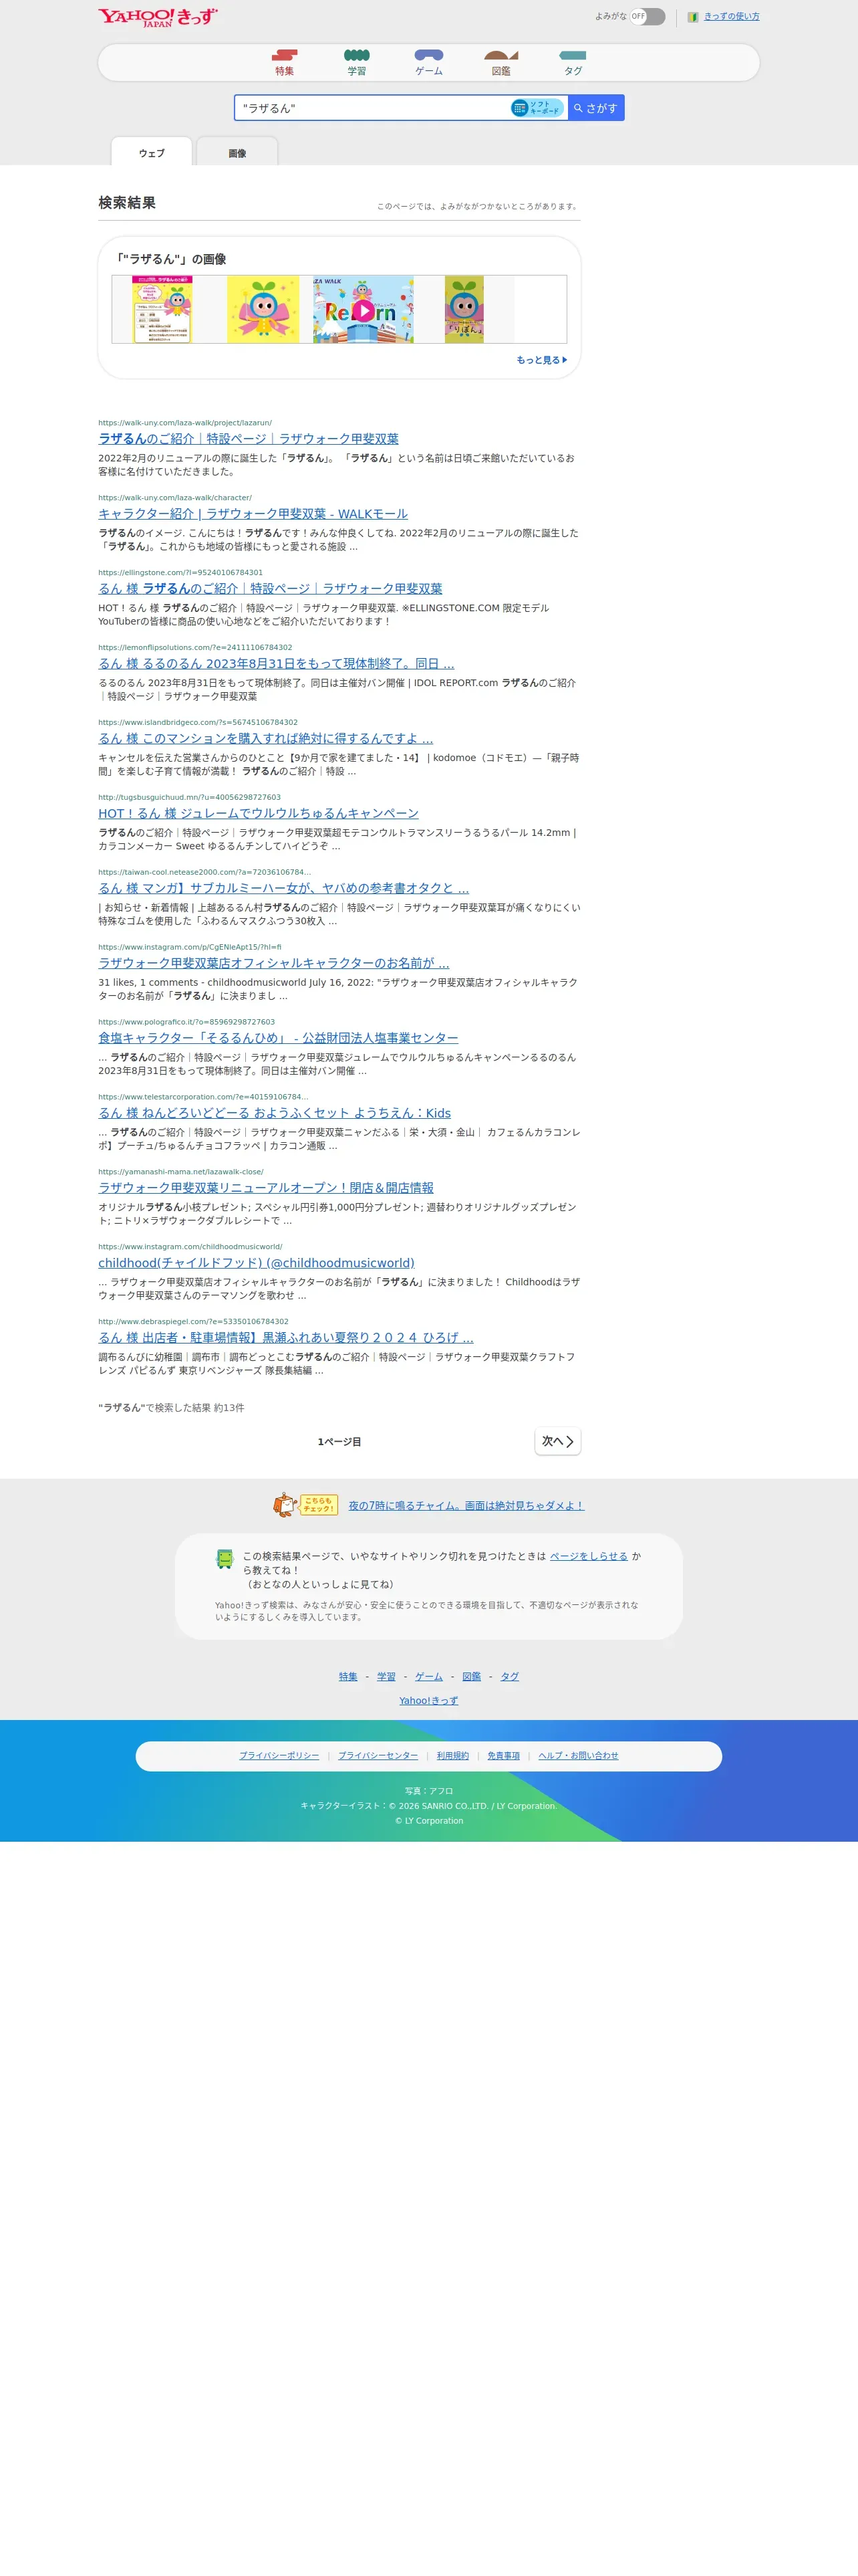The image size is (858, 2576).
Task: Open footer 図鑑 link
Action: coord(472,1677)
